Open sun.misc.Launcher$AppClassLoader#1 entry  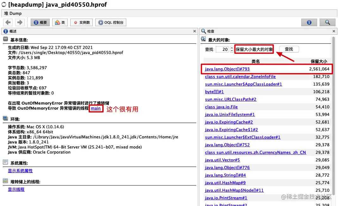(243, 84)
